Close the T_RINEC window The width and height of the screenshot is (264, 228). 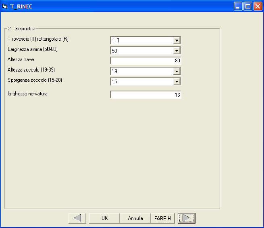click(257, 6)
